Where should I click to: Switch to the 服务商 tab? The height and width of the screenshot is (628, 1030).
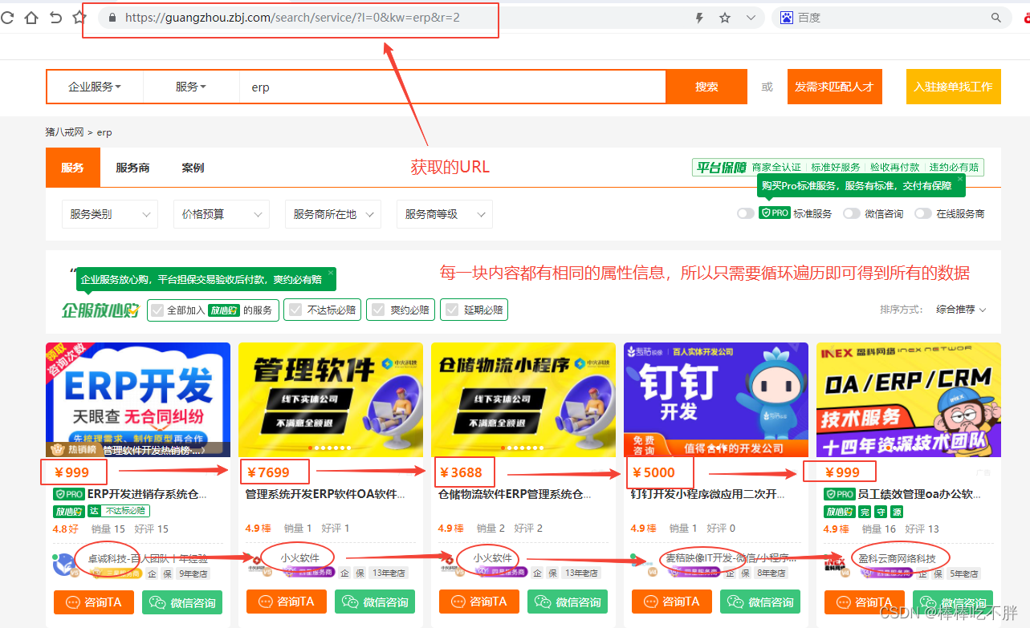click(132, 168)
